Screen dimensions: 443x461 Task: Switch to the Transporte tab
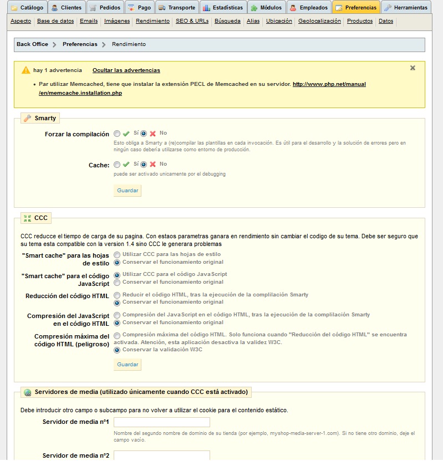177,7
